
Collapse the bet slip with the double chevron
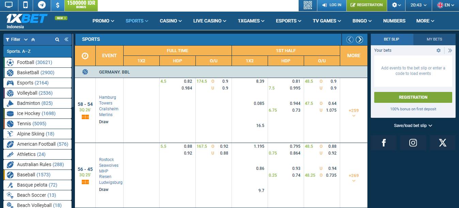coord(450,50)
